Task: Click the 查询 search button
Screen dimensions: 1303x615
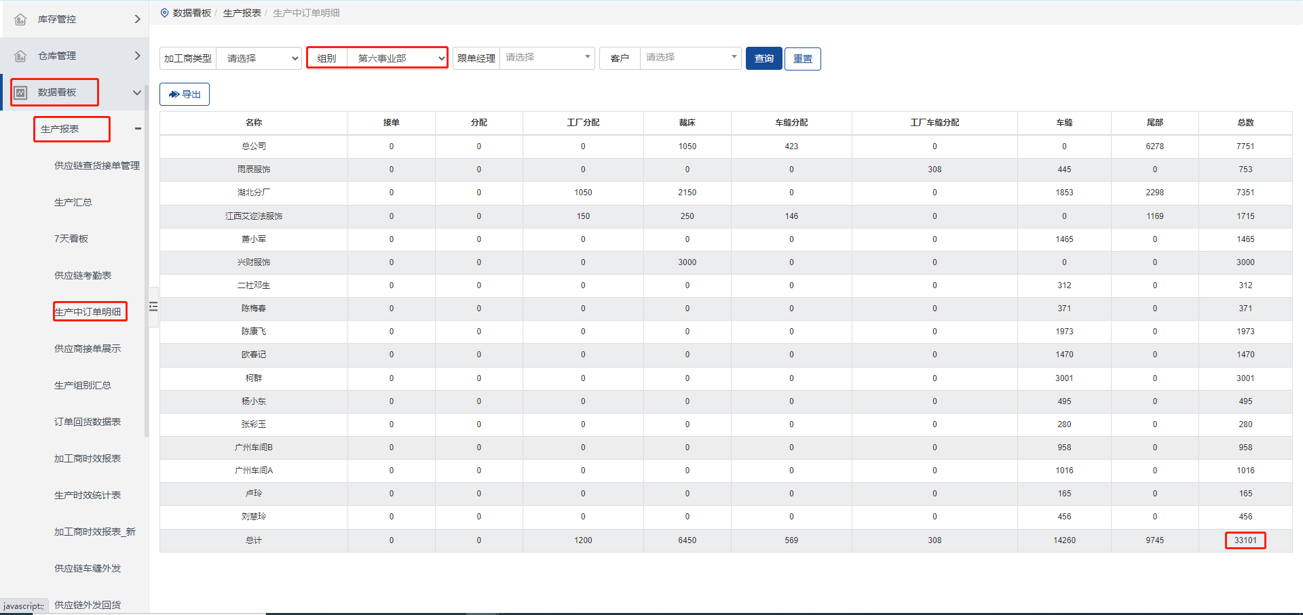Action: [763, 58]
